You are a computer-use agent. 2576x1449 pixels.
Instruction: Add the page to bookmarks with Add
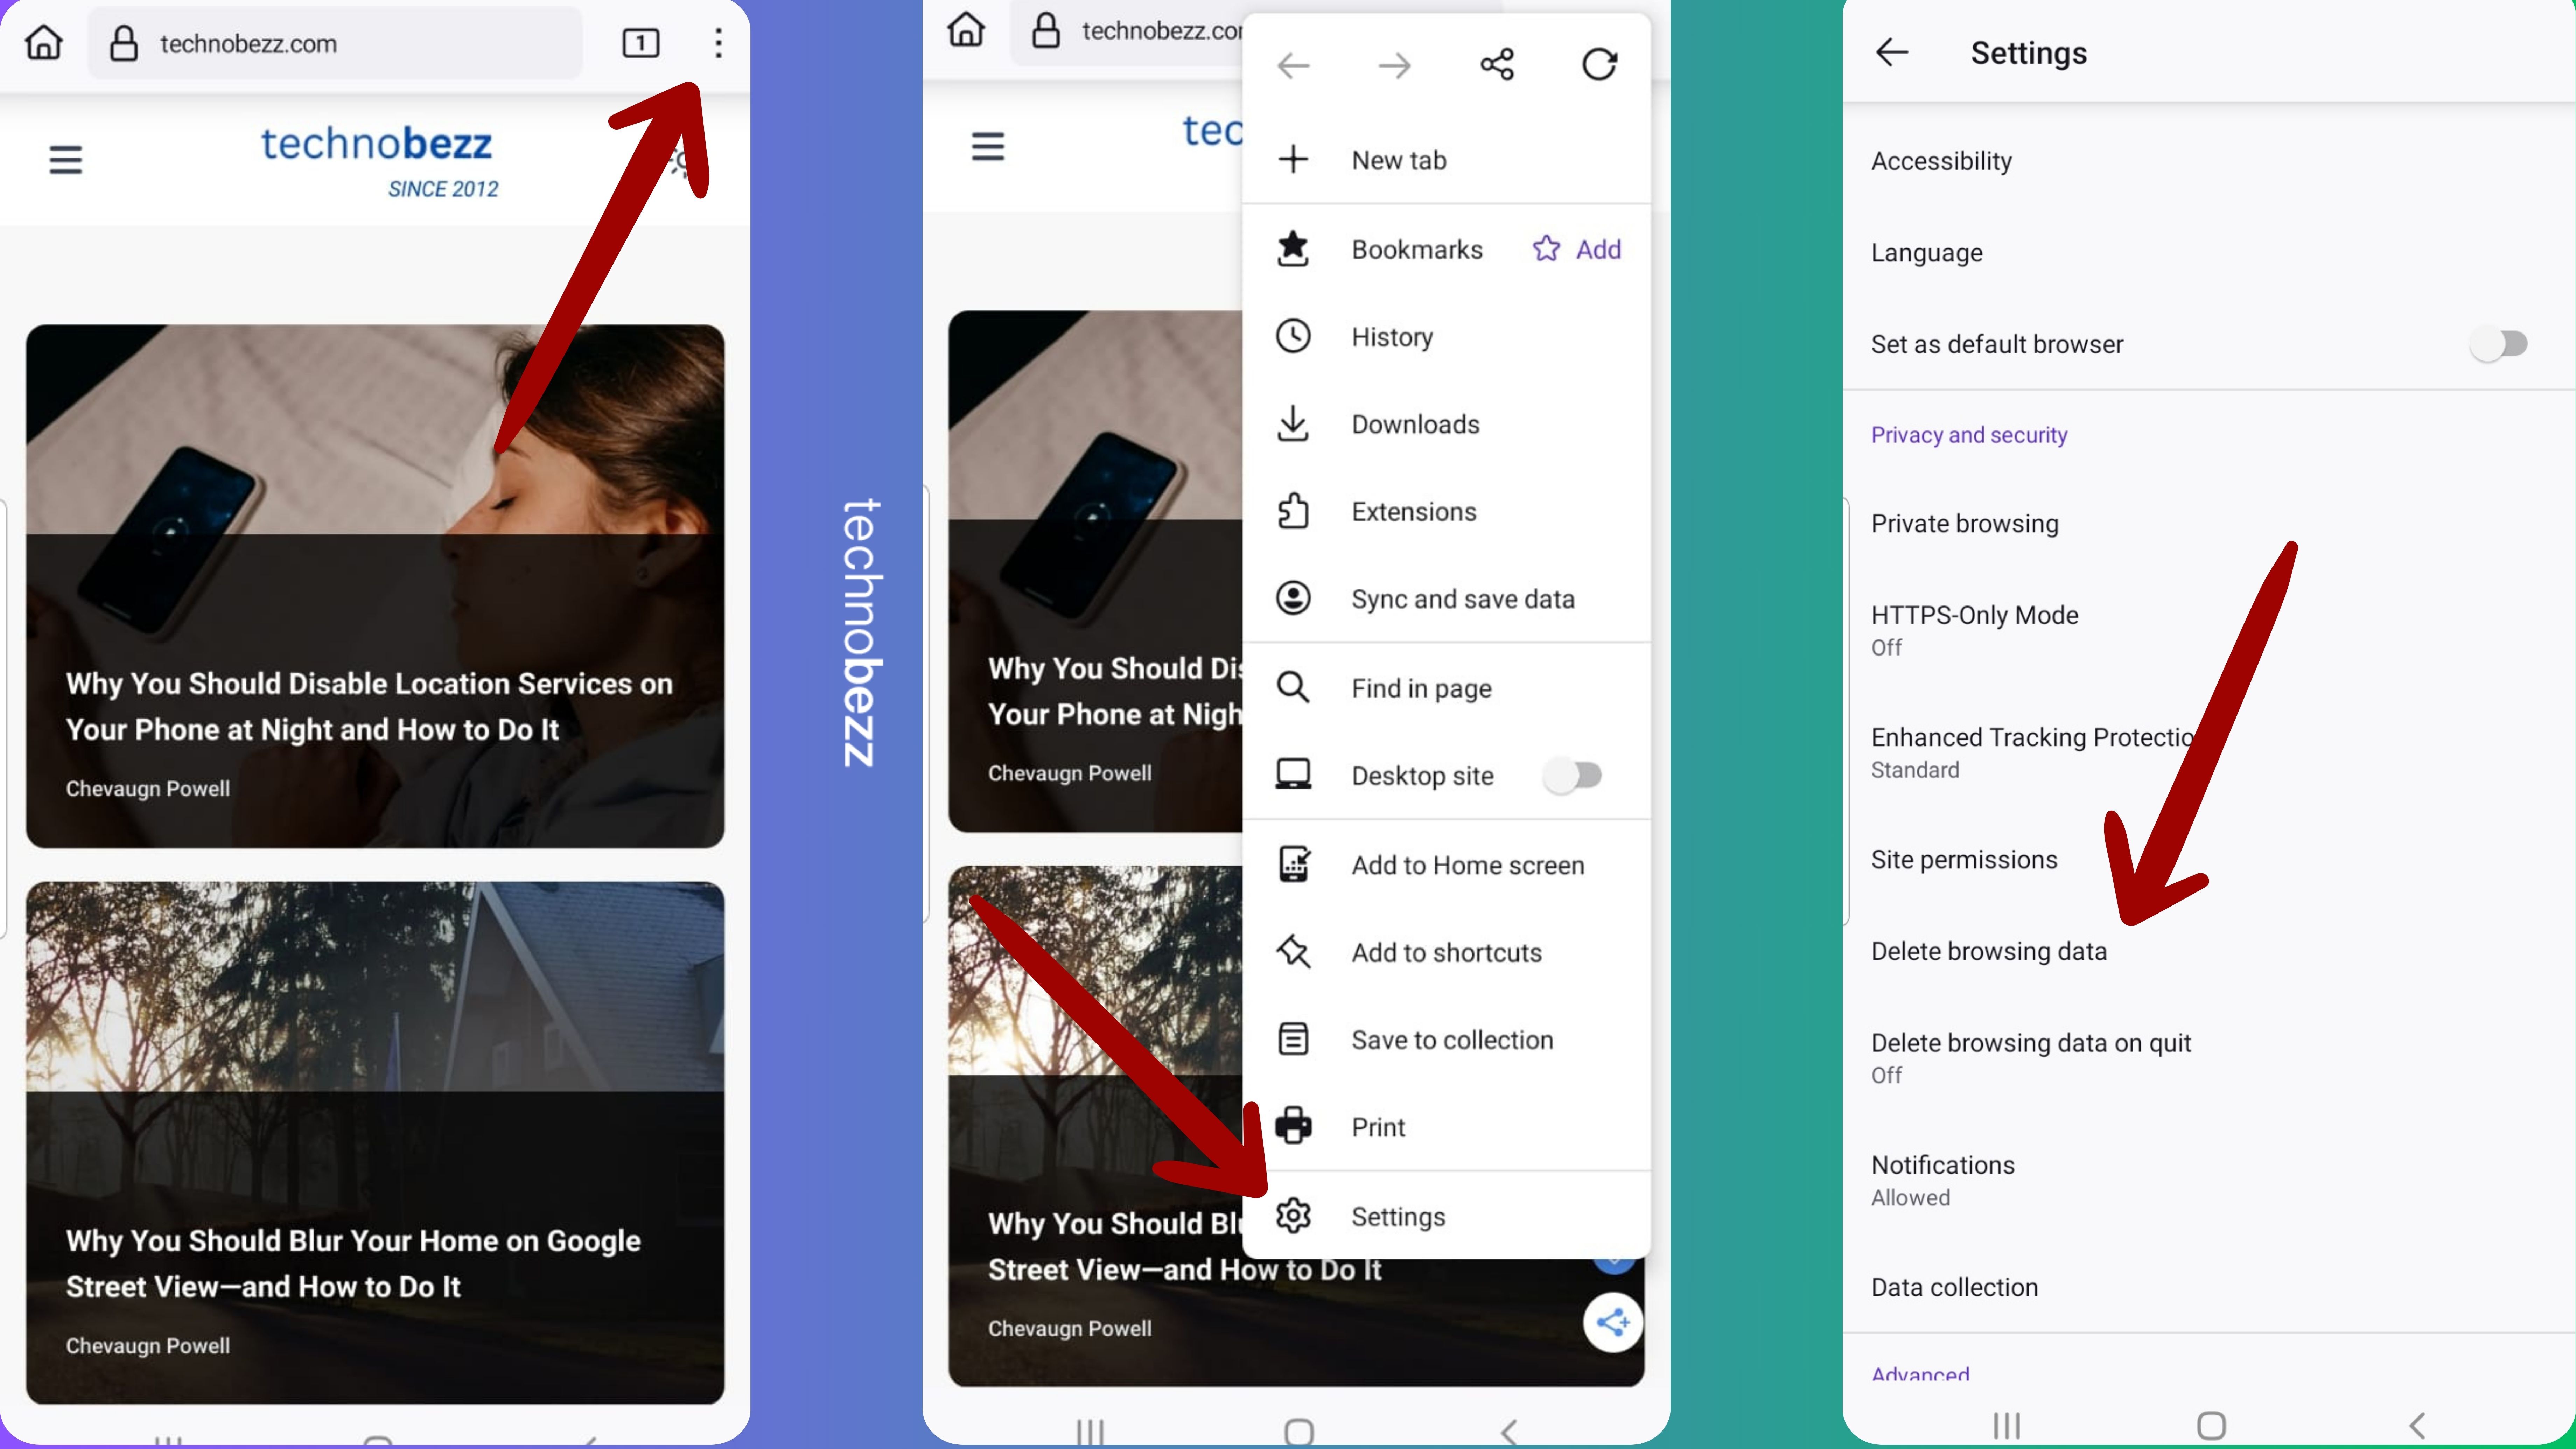(1577, 249)
